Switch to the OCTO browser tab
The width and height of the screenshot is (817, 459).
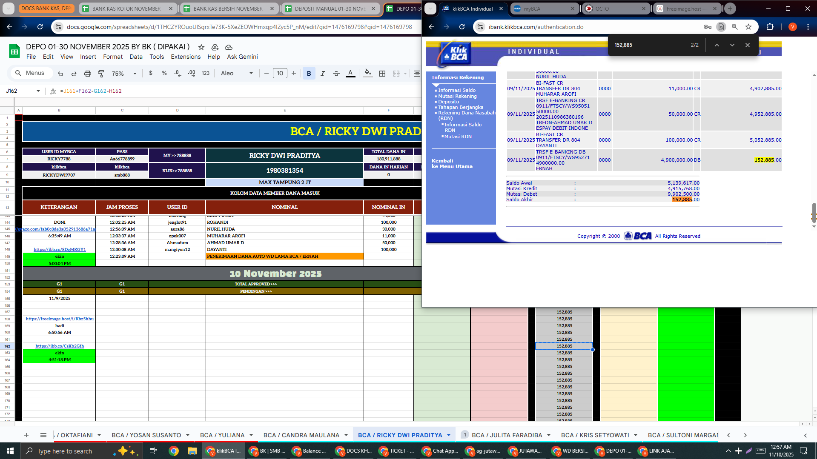[x=615, y=9]
